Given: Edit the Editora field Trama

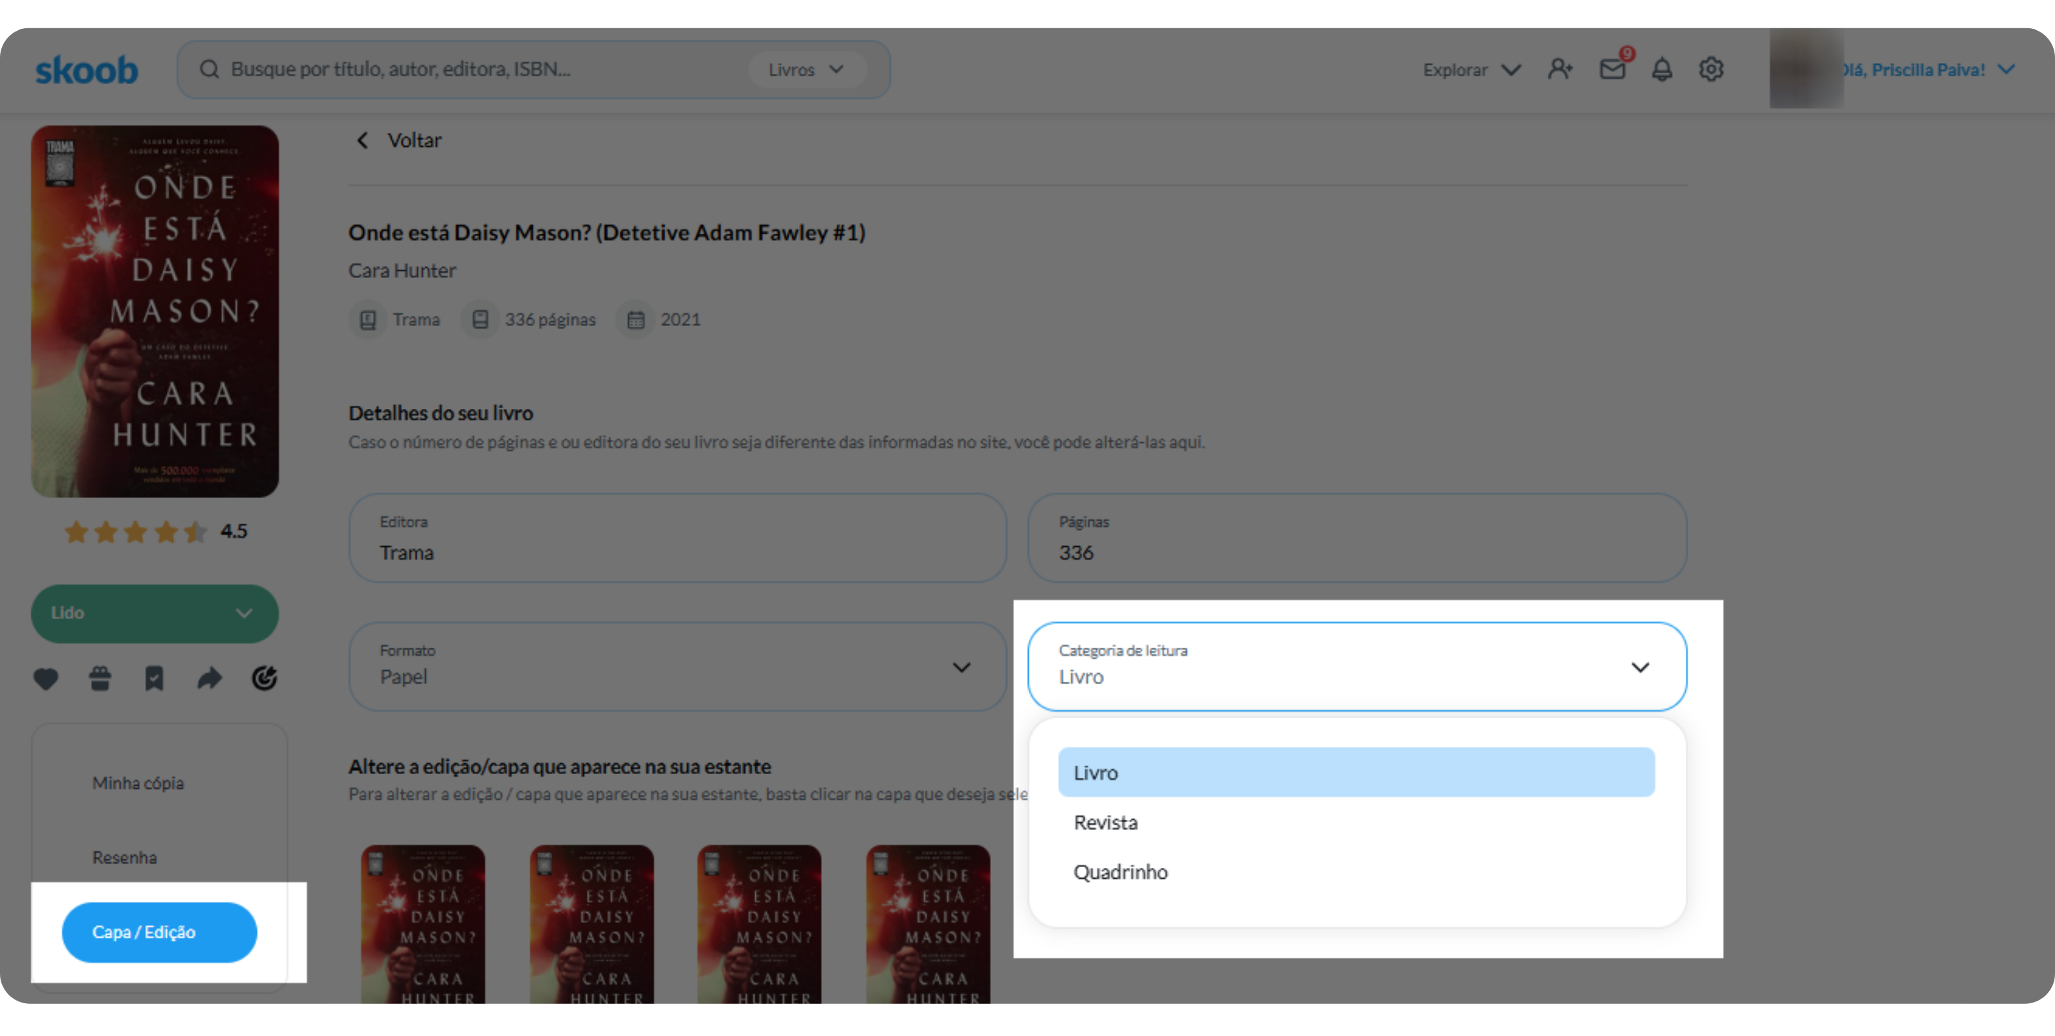Looking at the screenshot, I should pyautogui.click(x=678, y=539).
